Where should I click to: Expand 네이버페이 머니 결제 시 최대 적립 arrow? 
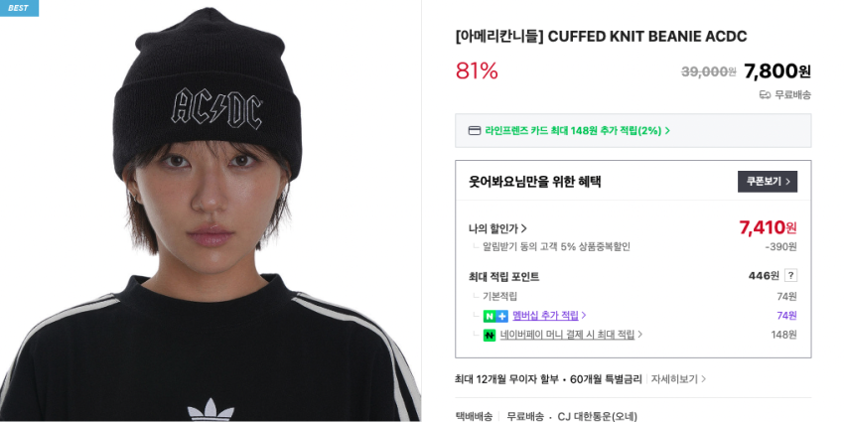point(640,335)
